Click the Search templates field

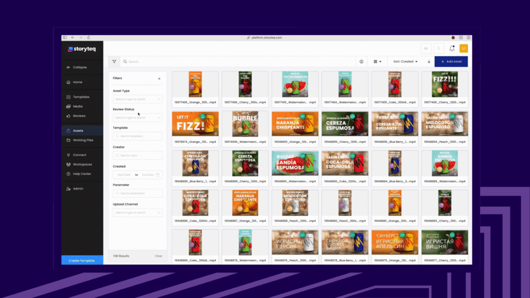(138, 136)
